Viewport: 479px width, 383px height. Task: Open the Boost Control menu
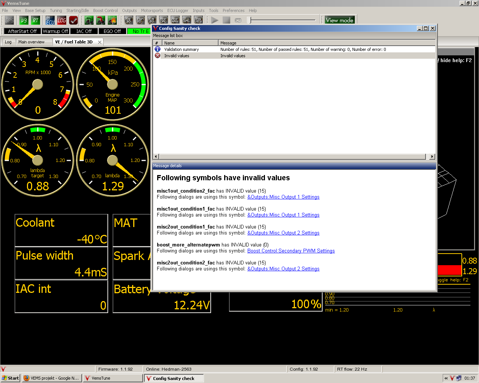(x=105, y=10)
